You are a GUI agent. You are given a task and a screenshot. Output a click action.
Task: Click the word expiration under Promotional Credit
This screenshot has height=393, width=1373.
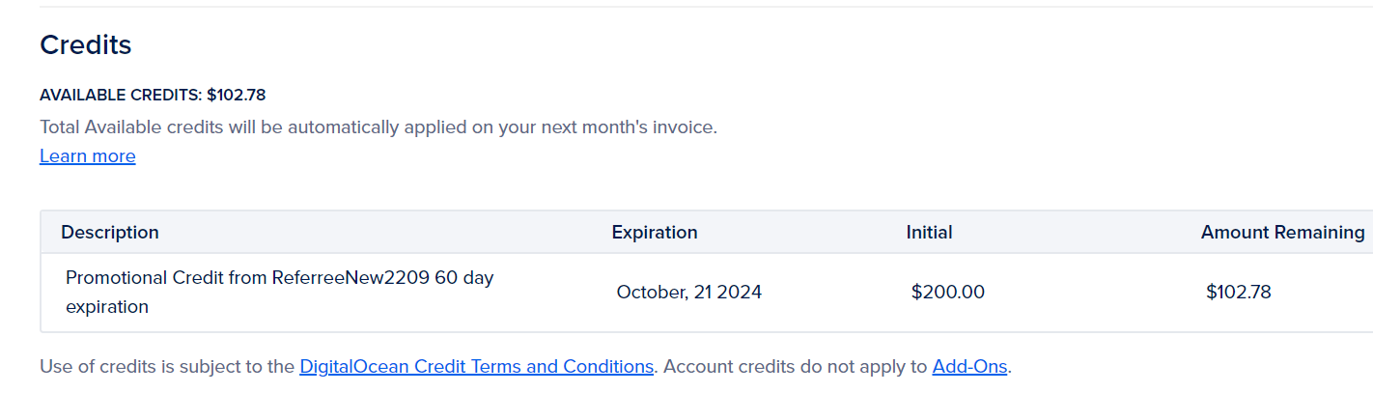click(107, 307)
